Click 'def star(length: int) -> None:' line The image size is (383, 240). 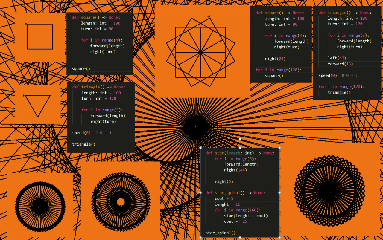click(240, 153)
